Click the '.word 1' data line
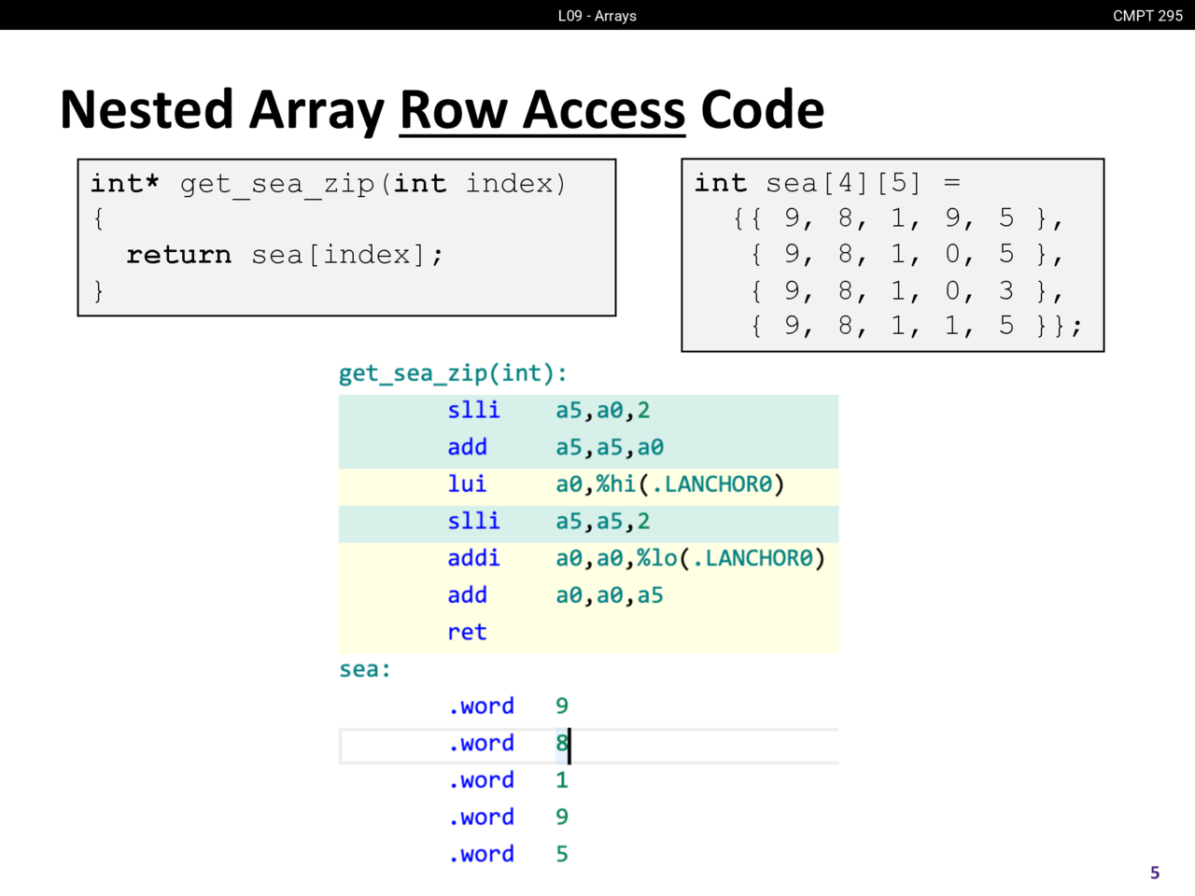1195x896 pixels. pos(509,780)
